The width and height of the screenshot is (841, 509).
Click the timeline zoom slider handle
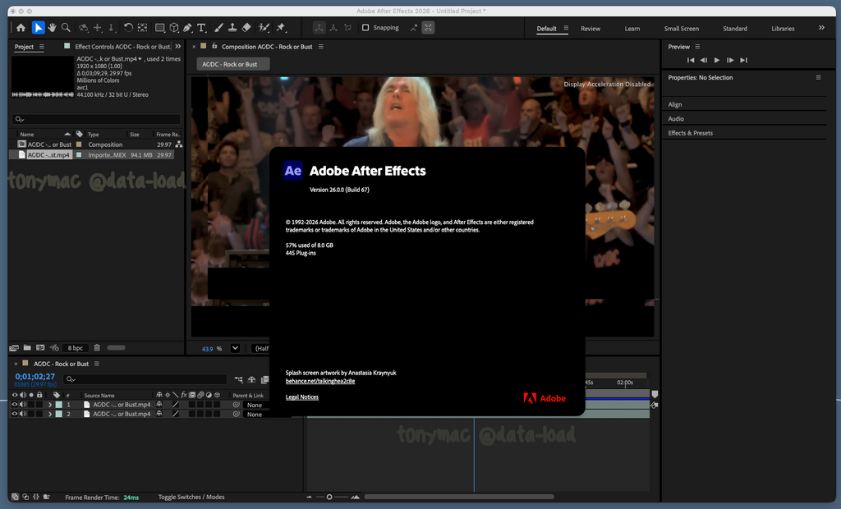329,498
